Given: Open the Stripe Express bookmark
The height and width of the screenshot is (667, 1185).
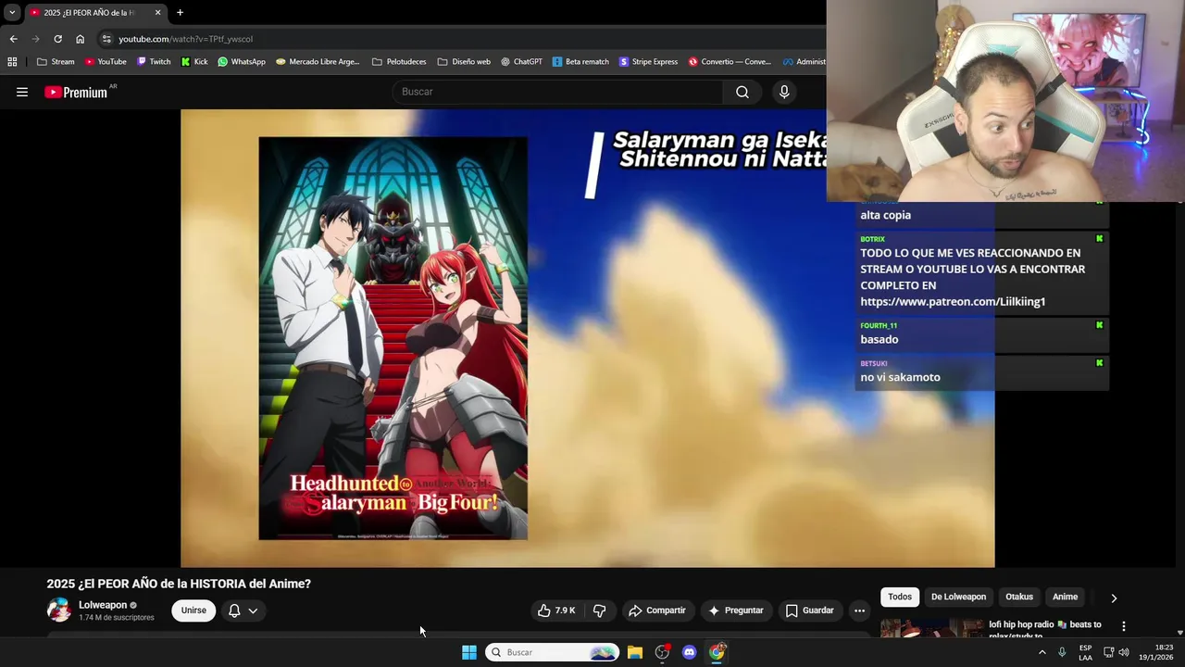Looking at the screenshot, I should (x=648, y=62).
